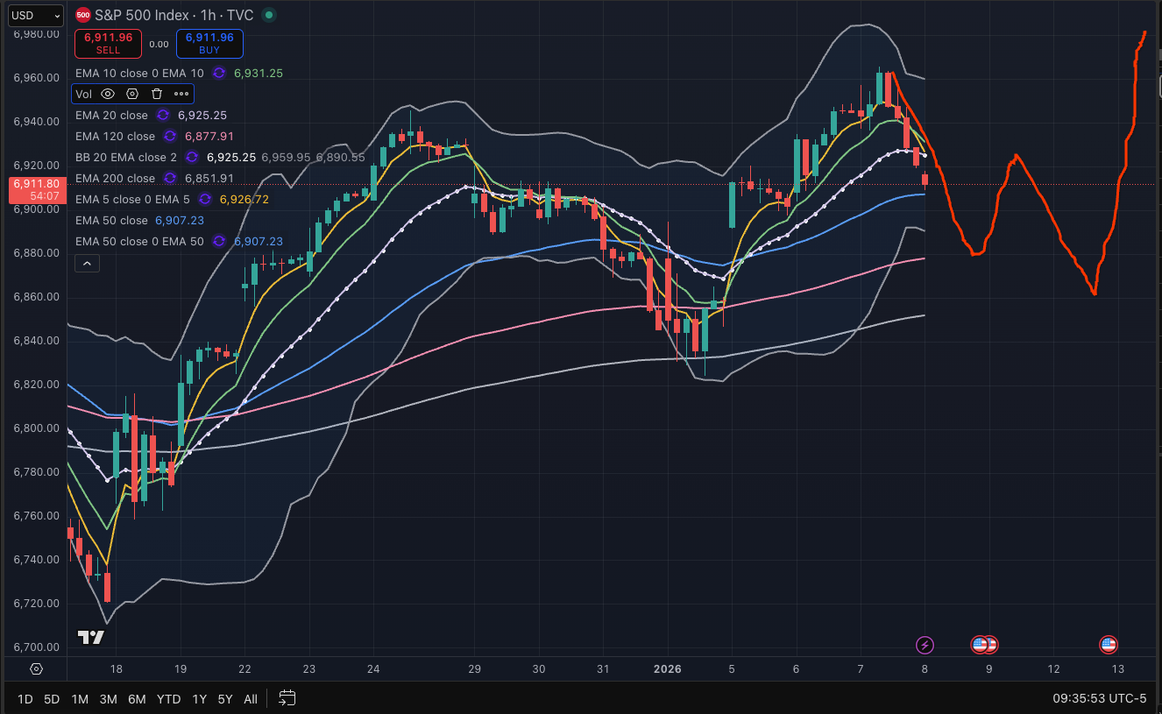1162x714 pixels.
Task: Click the update icon beside EMA 10 legend
Action: 219,74
